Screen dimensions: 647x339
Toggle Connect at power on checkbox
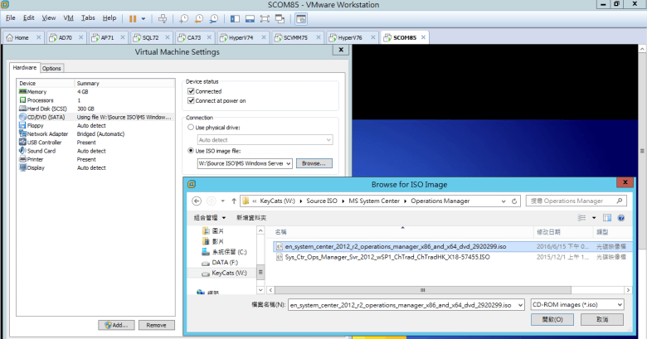tap(191, 100)
